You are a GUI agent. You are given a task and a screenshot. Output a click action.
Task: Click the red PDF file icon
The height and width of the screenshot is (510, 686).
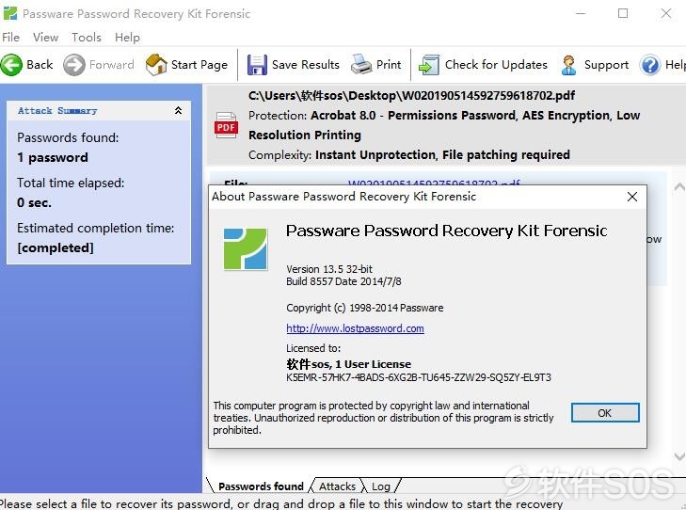(226, 125)
